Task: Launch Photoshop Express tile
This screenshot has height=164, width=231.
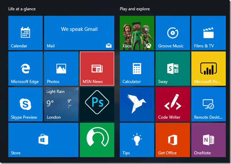Action: point(97,104)
